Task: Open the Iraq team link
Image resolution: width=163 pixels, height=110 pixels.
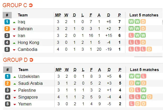Action: point(21,22)
